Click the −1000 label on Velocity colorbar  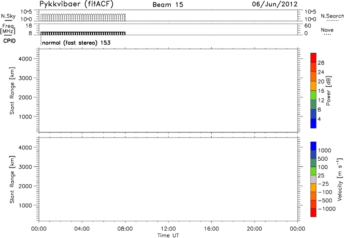(327, 209)
